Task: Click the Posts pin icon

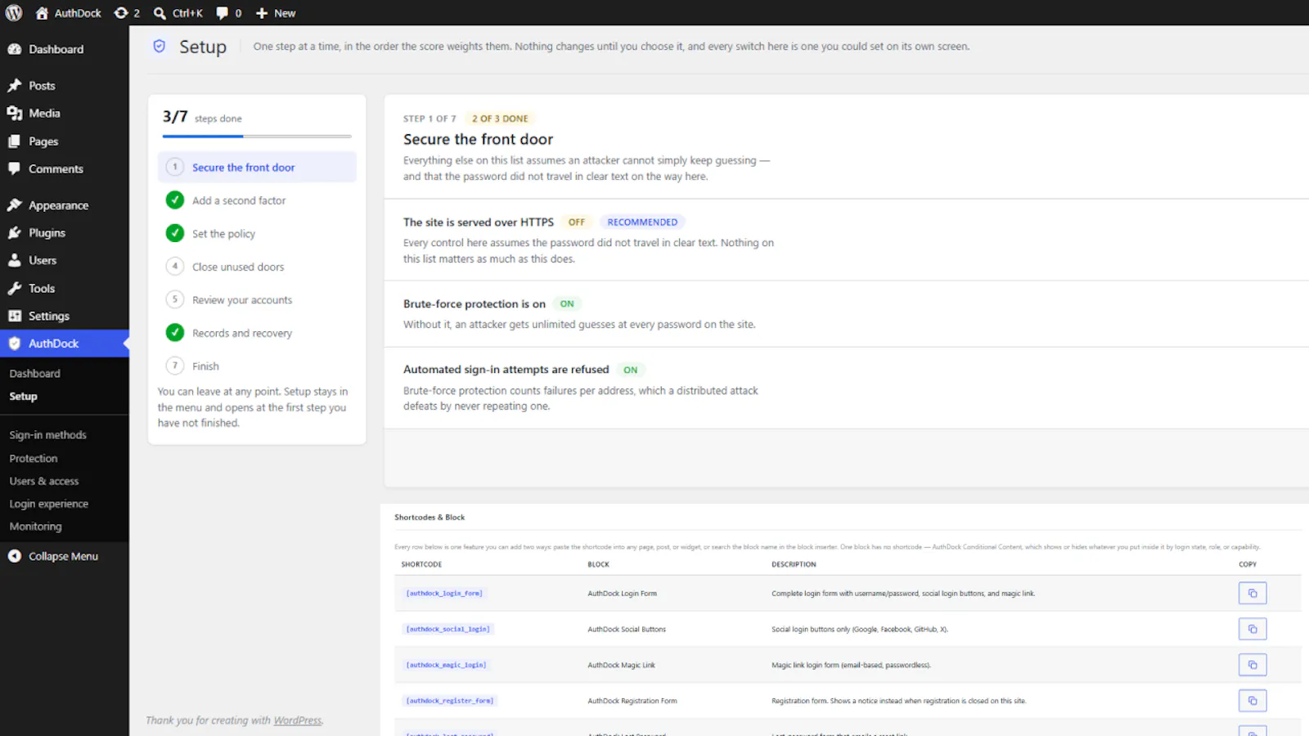Action: tap(15, 85)
